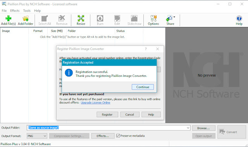
Task: Click the Help toolbar icon
Action: (x=239, y=20)
